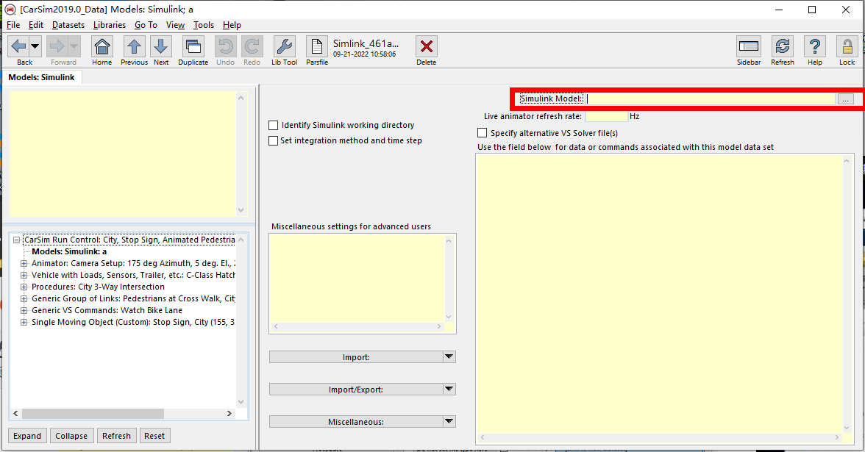This screenshot has width=865, height=452.
Task: Select the Models: Simulink tab
Action: [41, 77]
